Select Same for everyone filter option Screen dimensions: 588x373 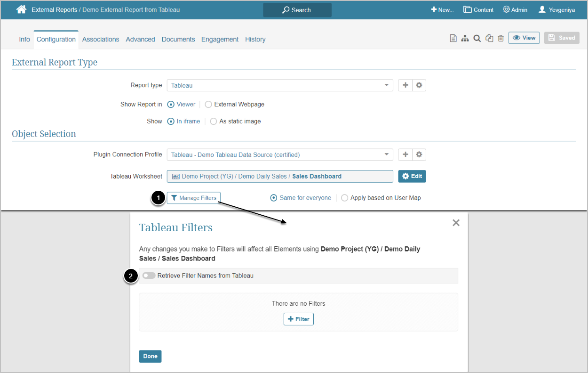(301, 198)
